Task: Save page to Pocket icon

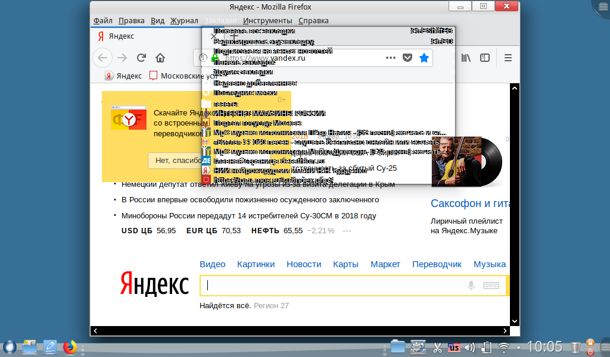Action: pyautogui.click(x=407, y=58)
